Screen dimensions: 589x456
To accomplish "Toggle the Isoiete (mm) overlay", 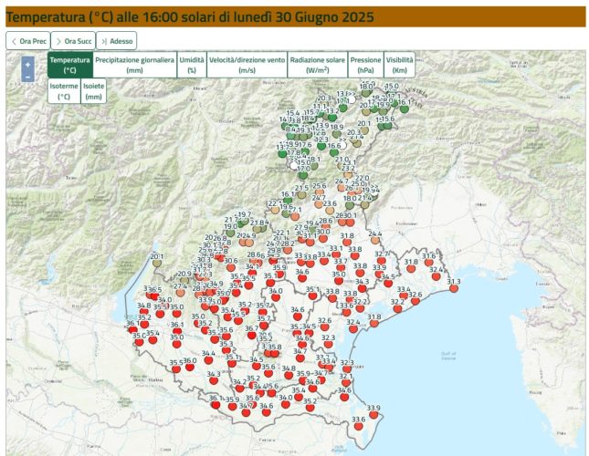I will (94, 90).
